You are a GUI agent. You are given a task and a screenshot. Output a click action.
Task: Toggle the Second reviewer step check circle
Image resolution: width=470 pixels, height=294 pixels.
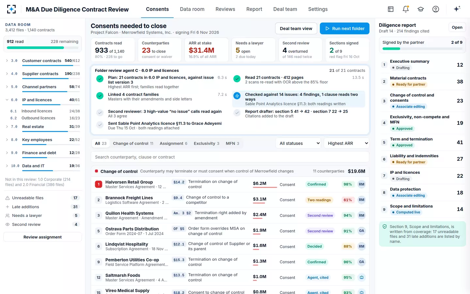pos(100,113)
